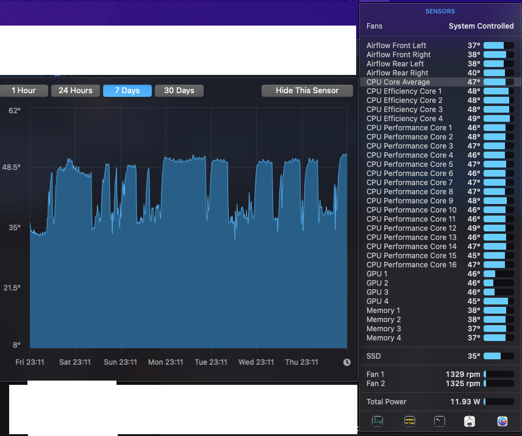Select the GPU 2 temperature row
Screen dimensions: 522x436
pos(440,283)
